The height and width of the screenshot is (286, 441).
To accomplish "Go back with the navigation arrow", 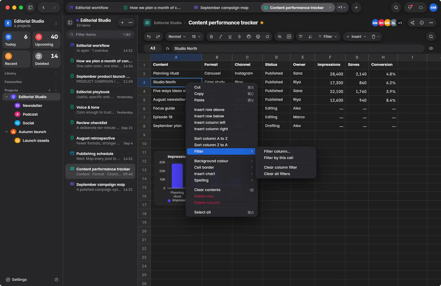I will pyautogui.click(x=43, y=8).
